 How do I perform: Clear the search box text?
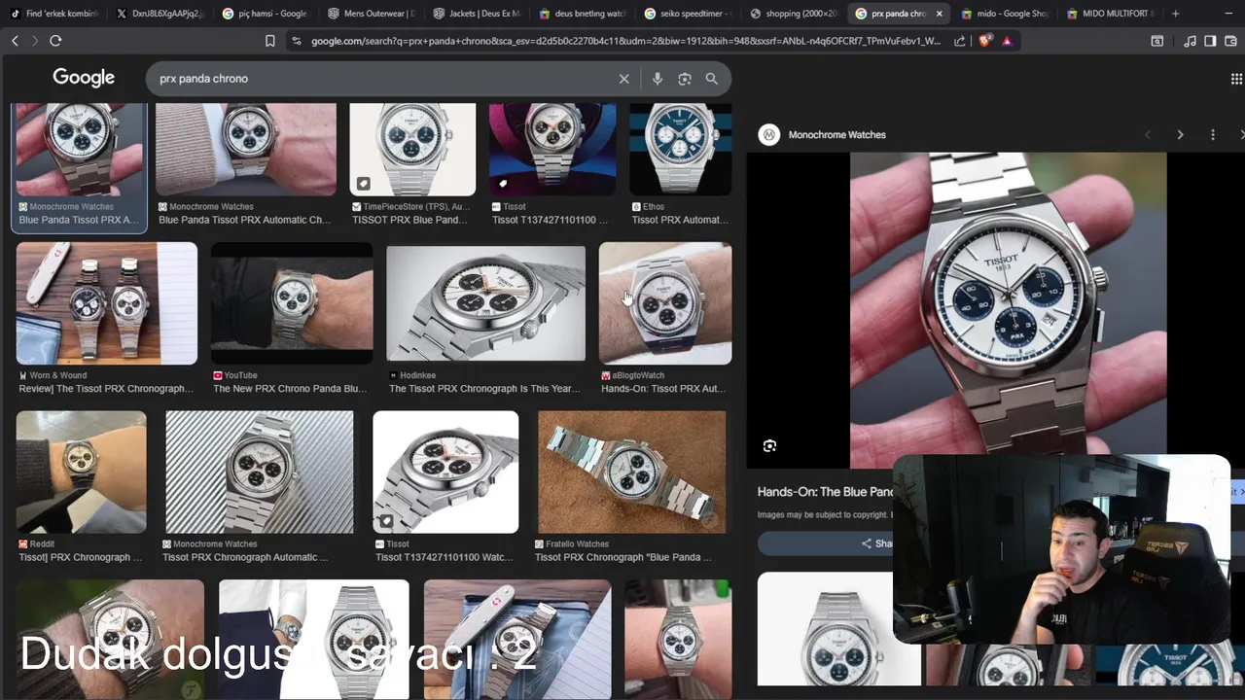(x=624, y=79)
